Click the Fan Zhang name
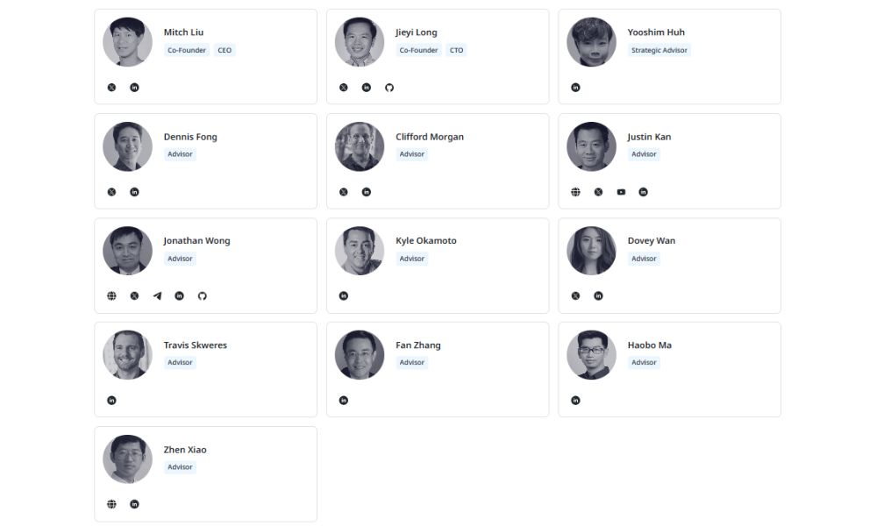 pyautogui.click(x=418, y=345)
